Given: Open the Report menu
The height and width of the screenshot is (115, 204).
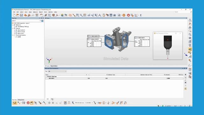Looking at the screenshot, I should pyautogui.click(x=41, y=12).
